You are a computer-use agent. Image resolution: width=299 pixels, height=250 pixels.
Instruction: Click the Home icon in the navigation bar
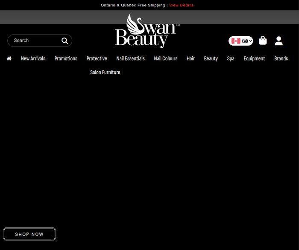click(9, 58)
